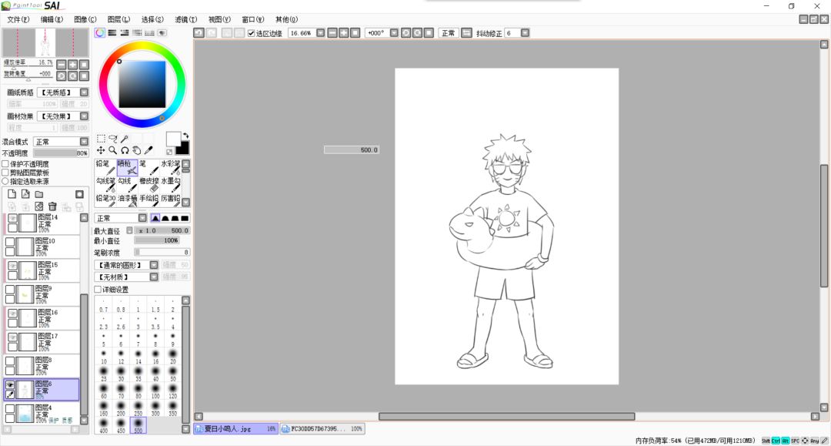Adjust the 笔刷浓度 density slider
Screen dimensions: 831x446
tap(162, 253)
